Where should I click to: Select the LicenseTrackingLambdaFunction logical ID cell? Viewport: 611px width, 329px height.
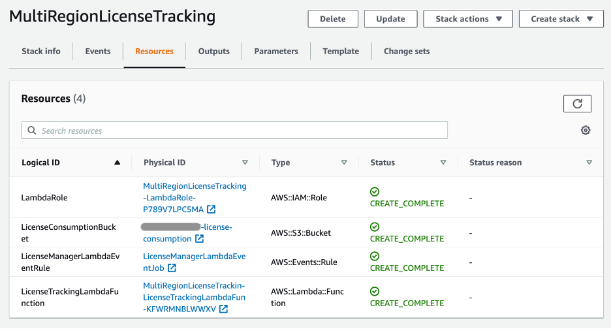[x=70, y=297]
